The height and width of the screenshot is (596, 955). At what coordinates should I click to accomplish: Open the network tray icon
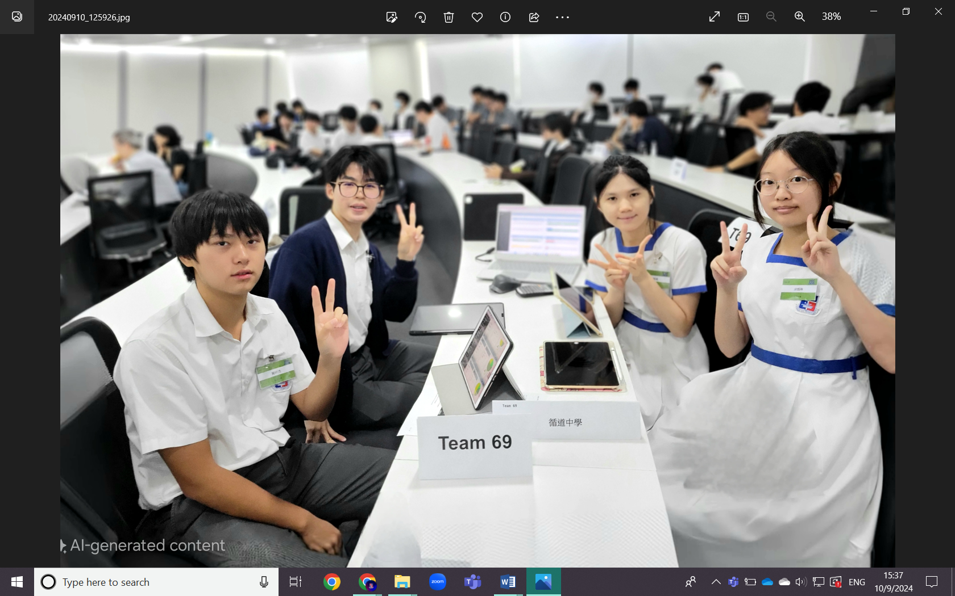pos(819,582)
